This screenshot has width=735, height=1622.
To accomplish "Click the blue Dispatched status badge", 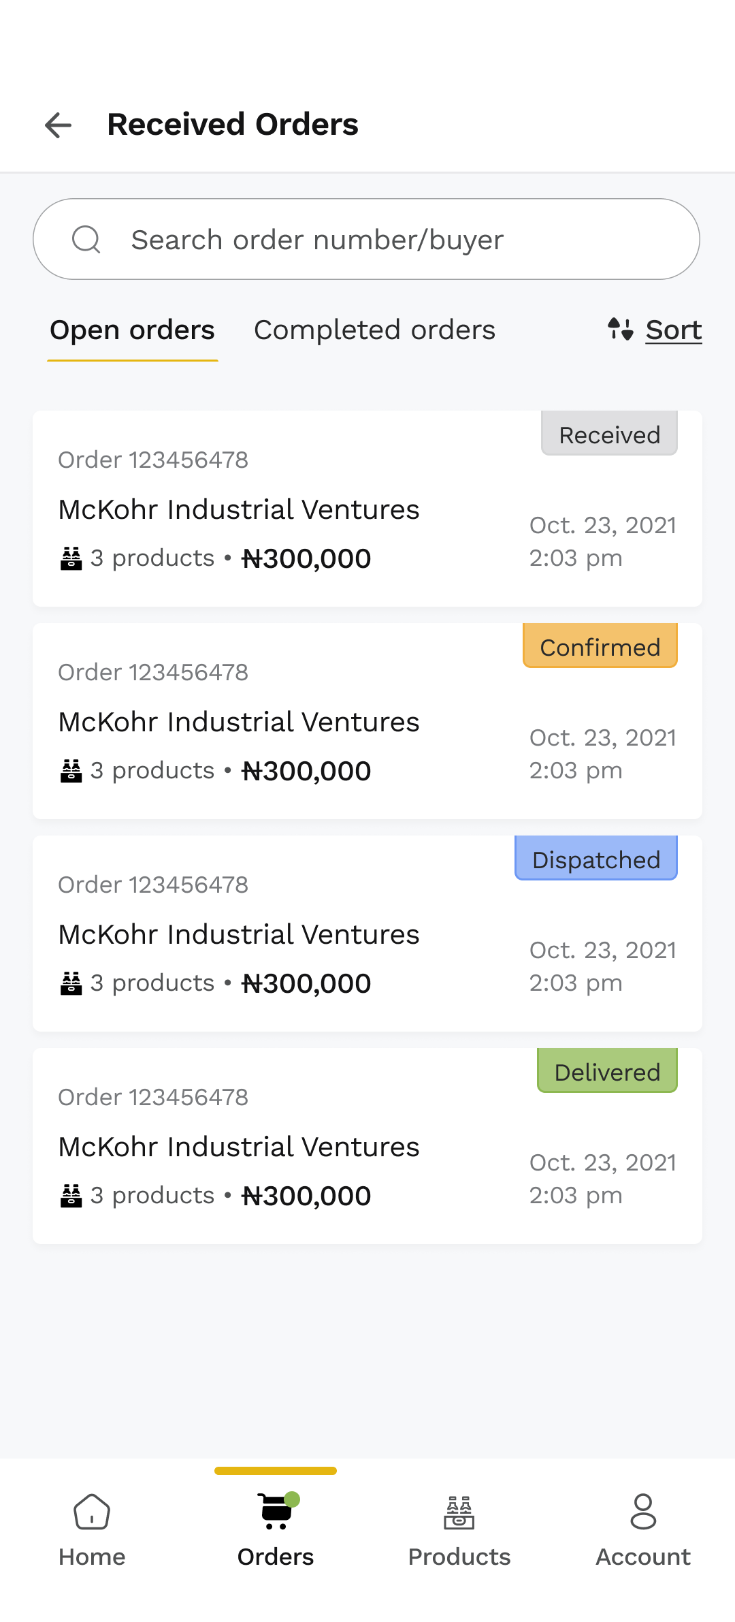I will click(x=595, y=859).
